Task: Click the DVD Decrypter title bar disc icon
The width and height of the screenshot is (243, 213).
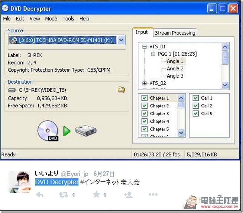Action: 5,8
